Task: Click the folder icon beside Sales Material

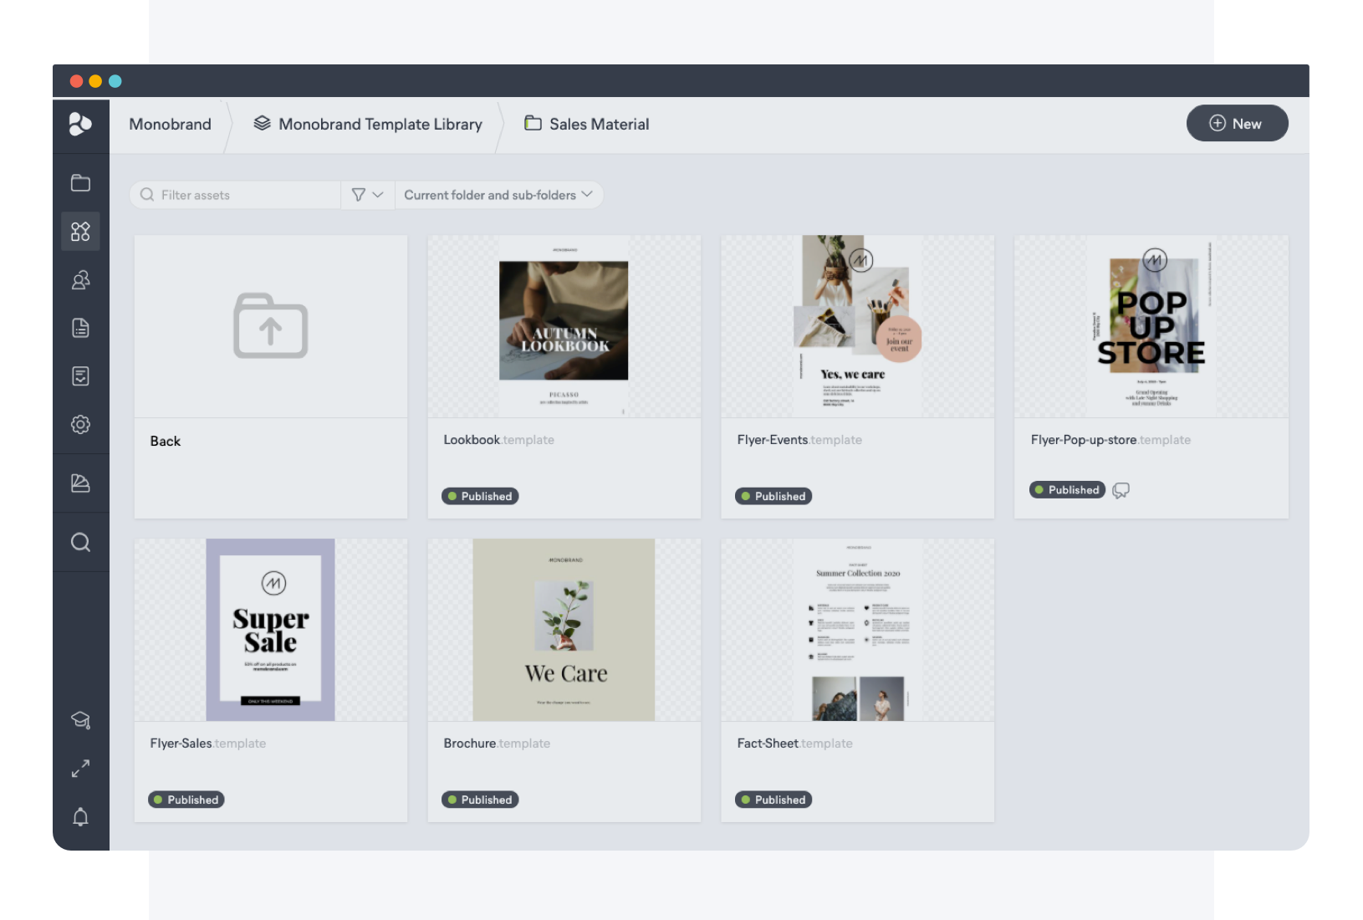Action: (x=533, y=124)
